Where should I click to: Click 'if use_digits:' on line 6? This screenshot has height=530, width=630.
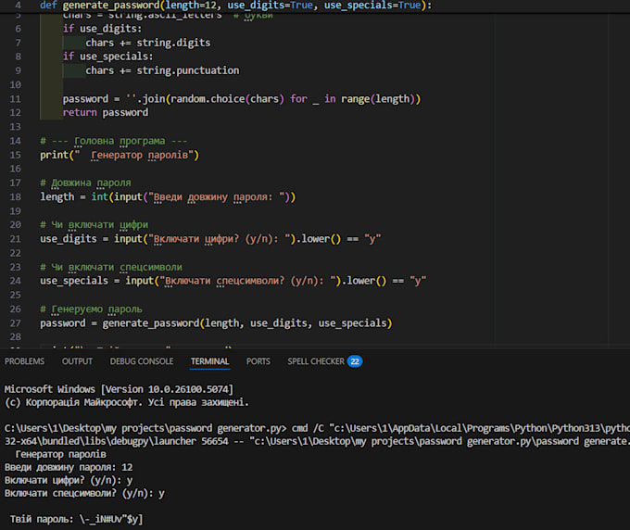click(x=102, y=29)
